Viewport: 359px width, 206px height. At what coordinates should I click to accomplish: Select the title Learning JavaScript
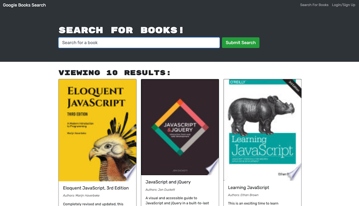pyautogui.click(x=249, y=187)
